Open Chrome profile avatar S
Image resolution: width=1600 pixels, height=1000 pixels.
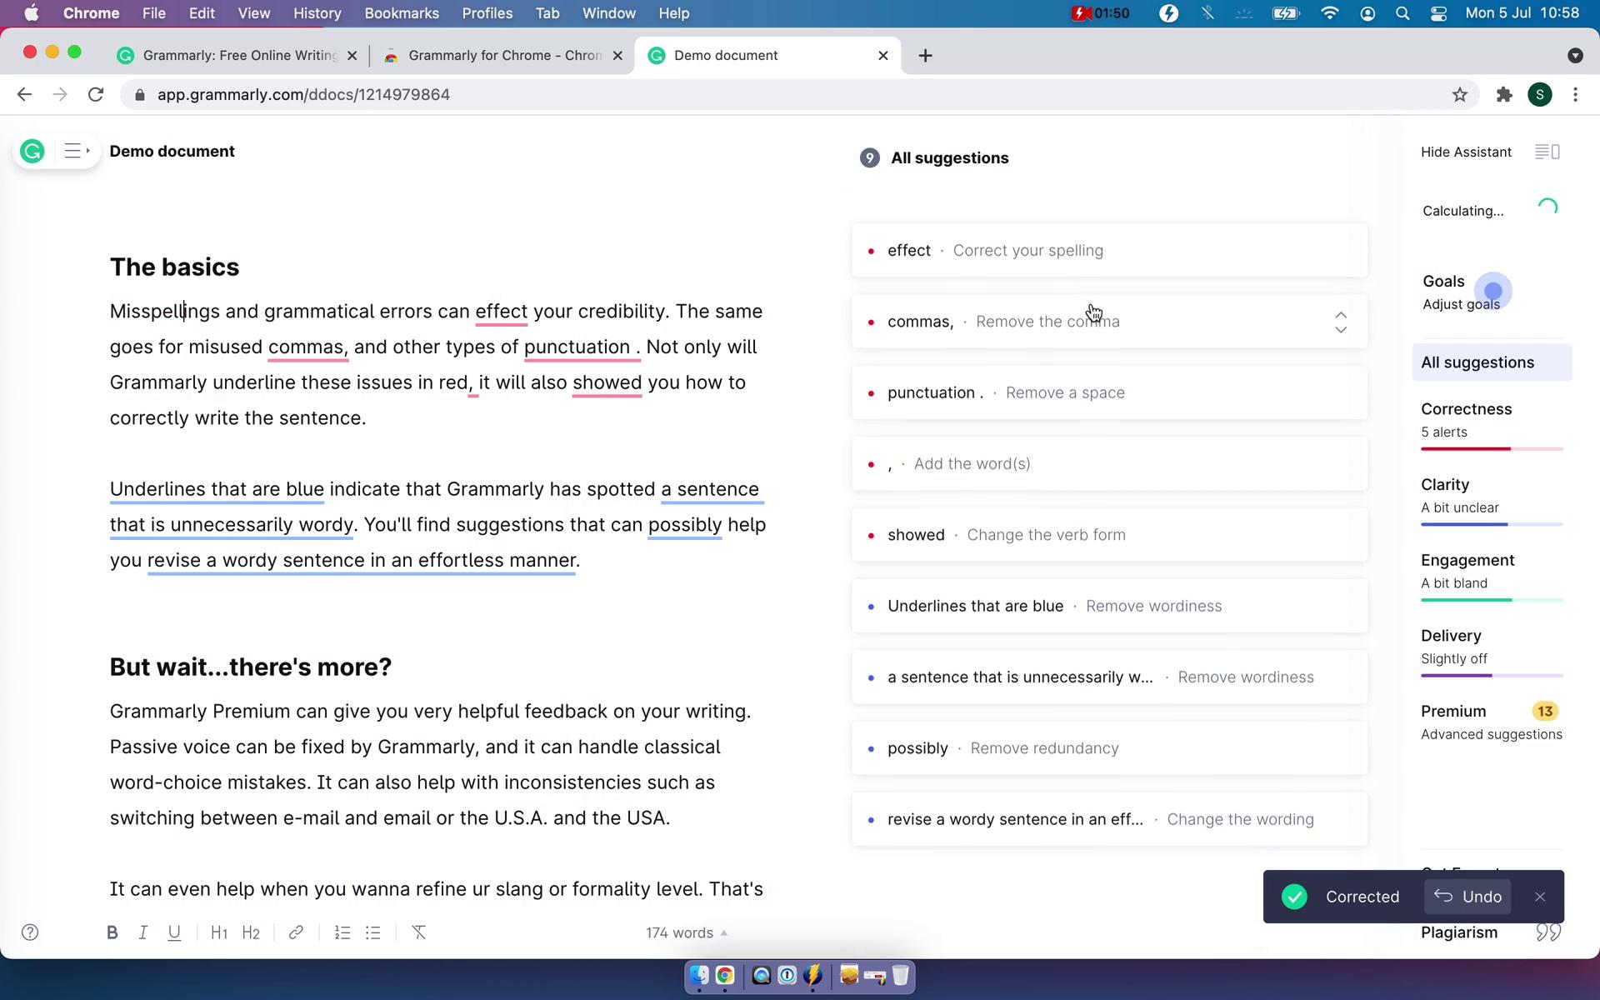click(1540, 95)
